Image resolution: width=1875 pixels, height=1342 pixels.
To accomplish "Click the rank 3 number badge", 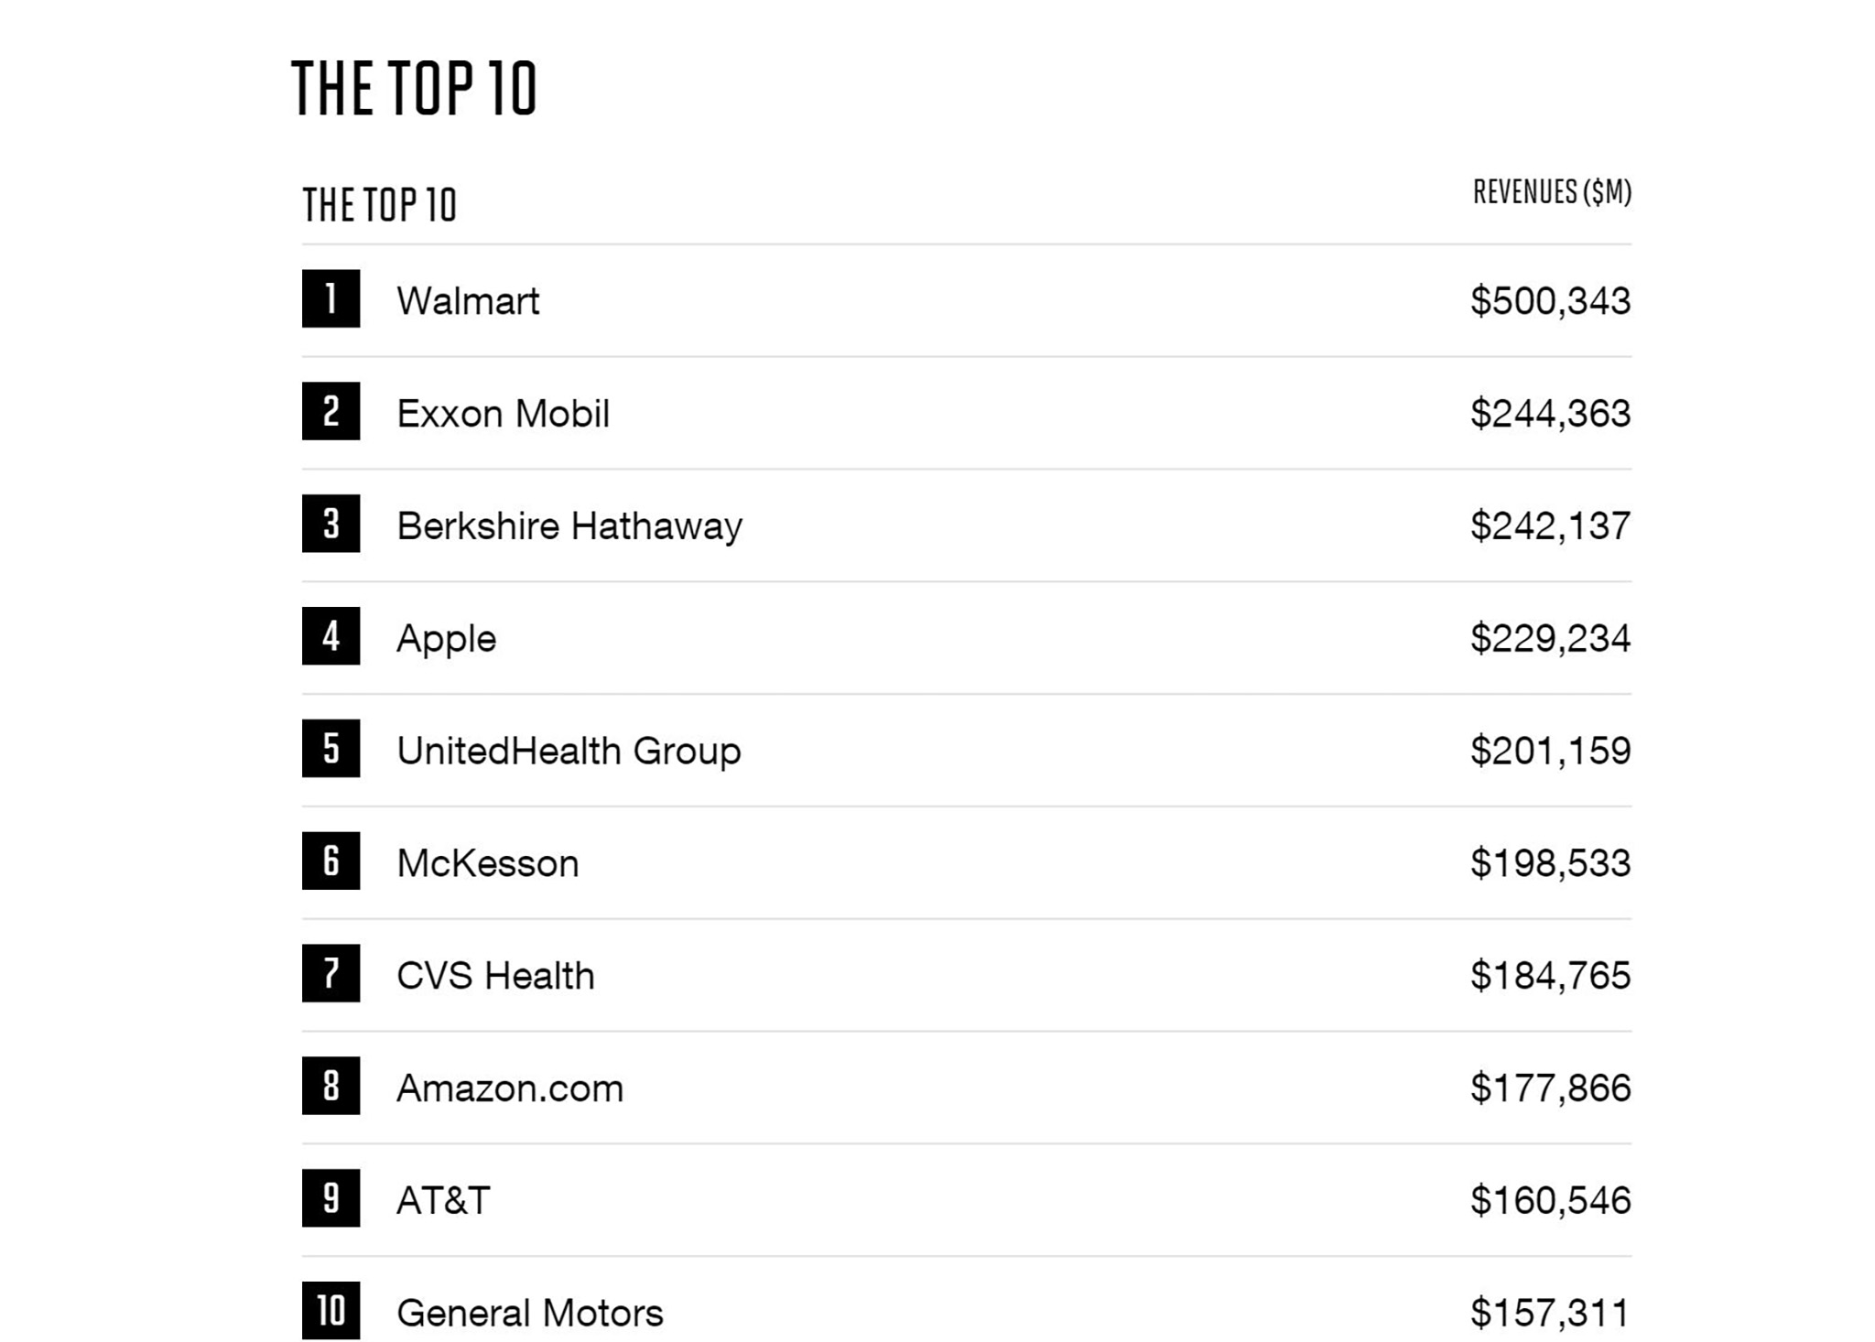I will tap(331, 524).
